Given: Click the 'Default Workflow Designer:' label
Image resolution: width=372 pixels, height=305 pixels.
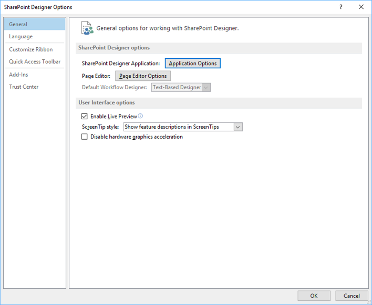Looking at the screenshot, I should click(x=115, y=87).
